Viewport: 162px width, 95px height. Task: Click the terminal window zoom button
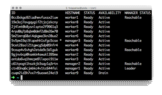pos(21,8)
